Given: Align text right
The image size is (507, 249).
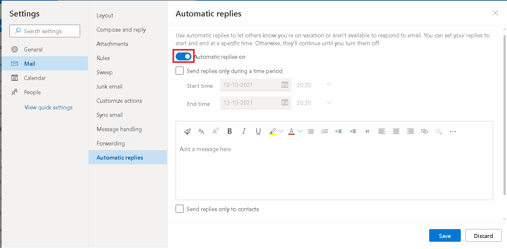Looking at the screenshot, I should pos(410,131).
